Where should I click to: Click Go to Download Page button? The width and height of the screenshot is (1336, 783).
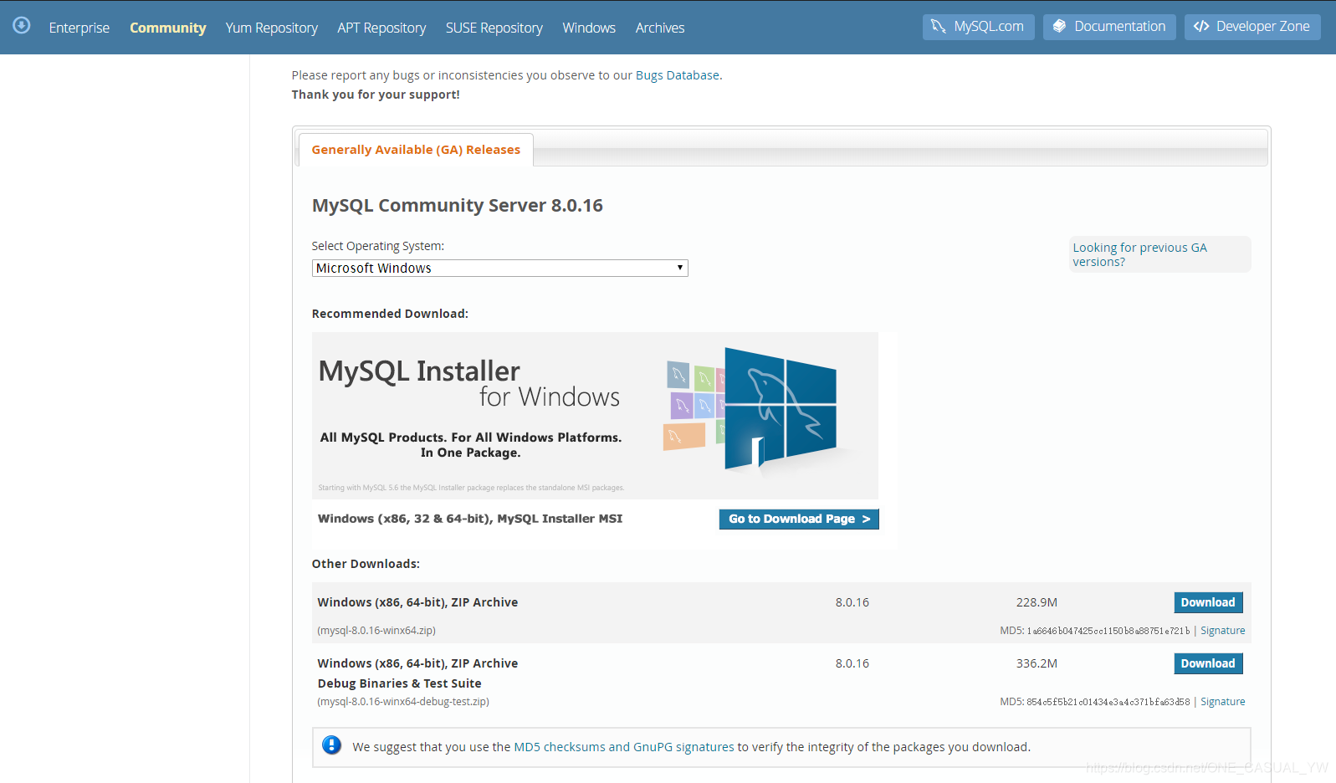[799, 519]
